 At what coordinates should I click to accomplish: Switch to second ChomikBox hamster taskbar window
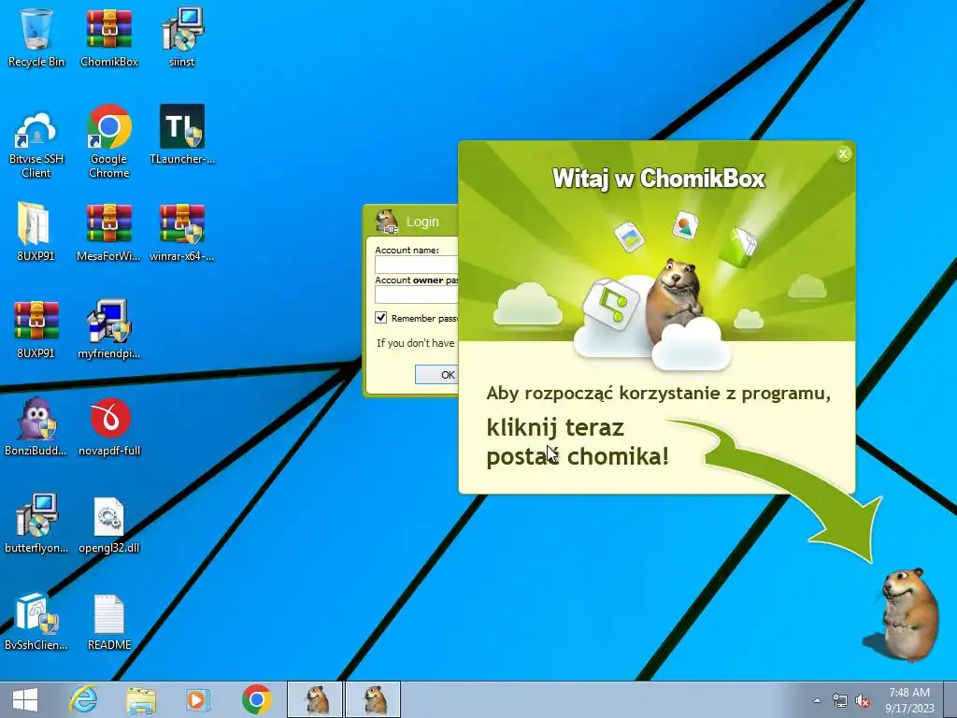point(373,699)
